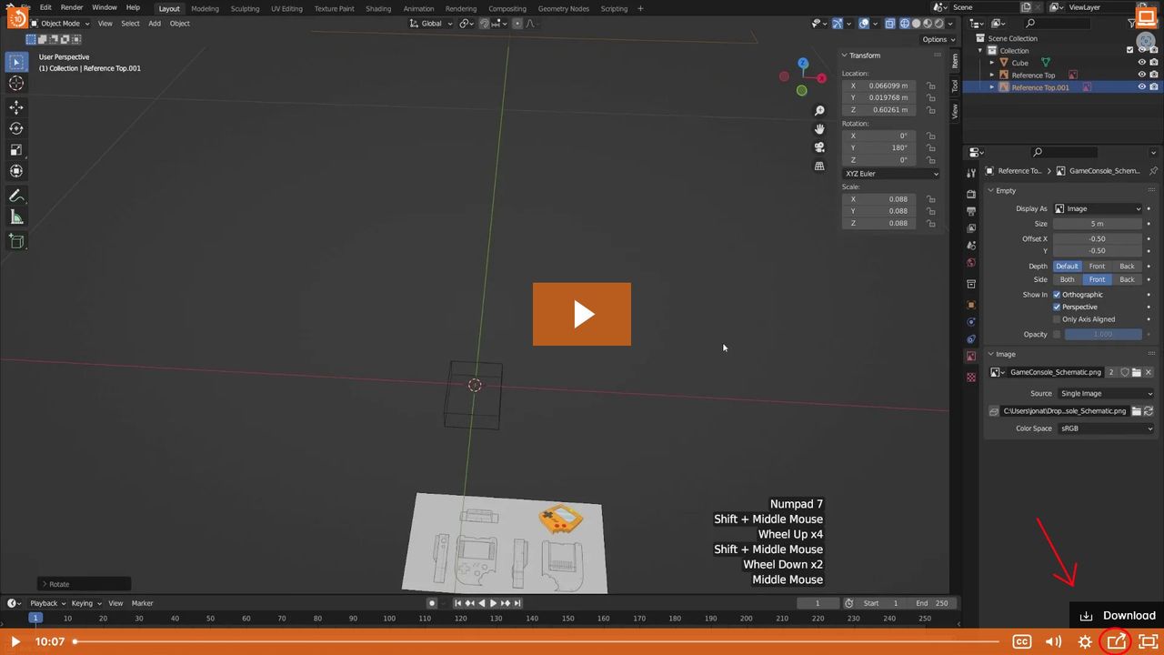
Task: Uncheck the Orthographic checkbox
Action: (x=1057, y=295)
